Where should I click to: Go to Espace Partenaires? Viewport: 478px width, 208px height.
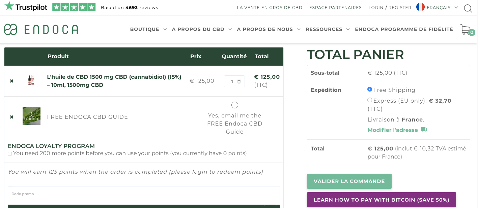click(x=335, y=7)
